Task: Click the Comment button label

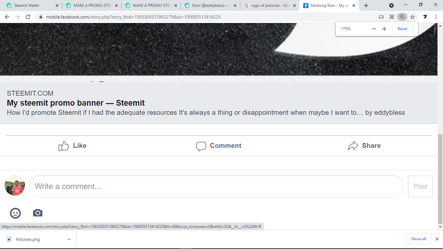Action: click(225, 146)
